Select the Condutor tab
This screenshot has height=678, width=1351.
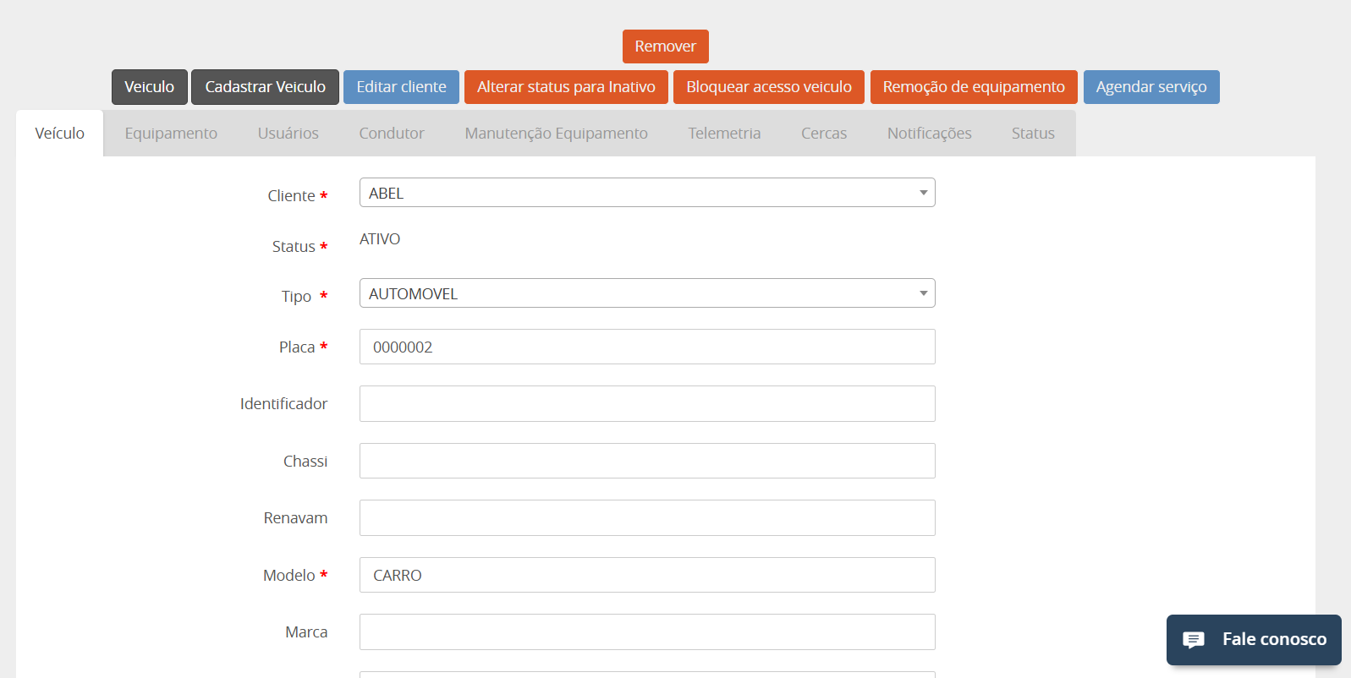pyautogui.click(x=392, y=134)
